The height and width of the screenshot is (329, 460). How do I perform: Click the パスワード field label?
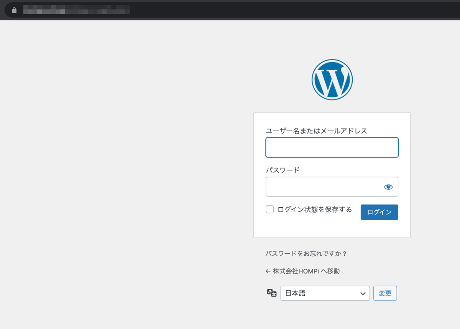pyautogui.click(x=283, y=170)
